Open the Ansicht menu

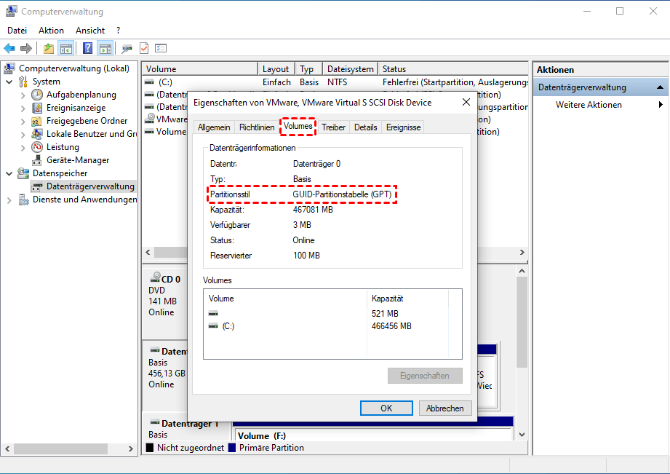90,31
